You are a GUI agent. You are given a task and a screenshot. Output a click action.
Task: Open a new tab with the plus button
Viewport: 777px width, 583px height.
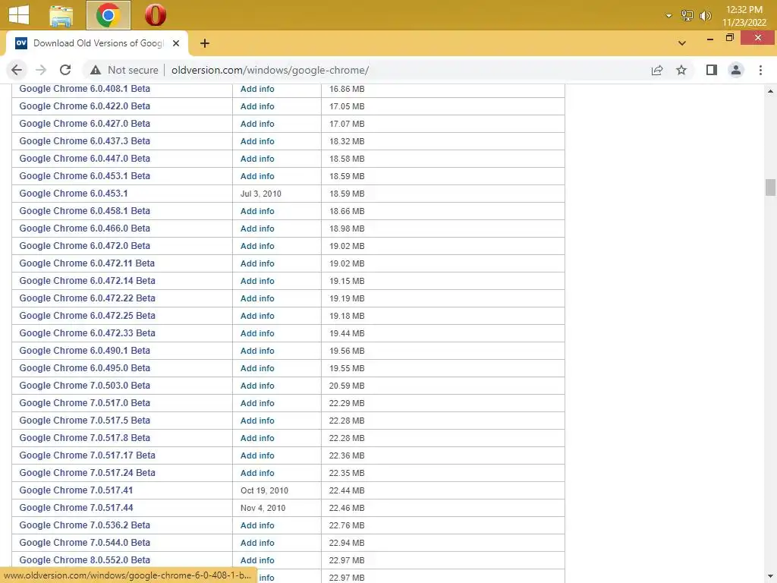pyautogui.click(x=205, y=43)
